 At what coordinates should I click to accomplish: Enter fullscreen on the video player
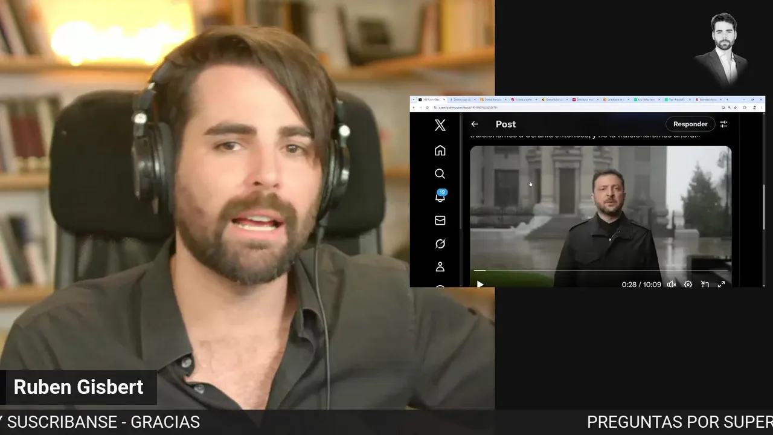tap(721, 284)
